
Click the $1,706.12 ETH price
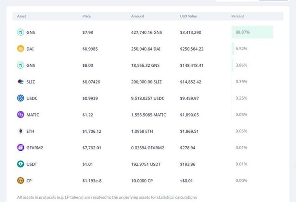pos(92,131)
